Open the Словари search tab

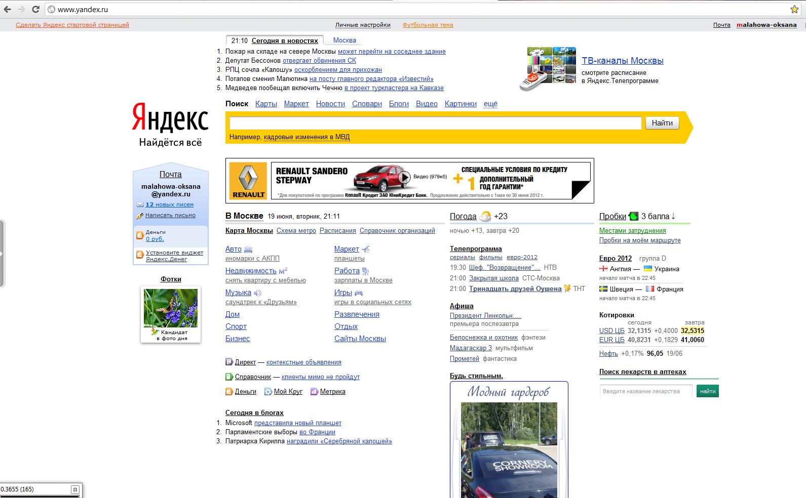coord(367,104)
